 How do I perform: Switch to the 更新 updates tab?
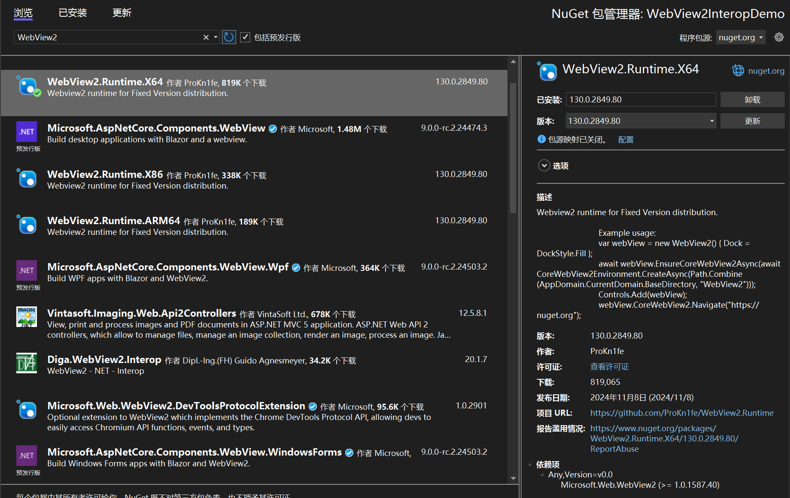coord(122,13)
